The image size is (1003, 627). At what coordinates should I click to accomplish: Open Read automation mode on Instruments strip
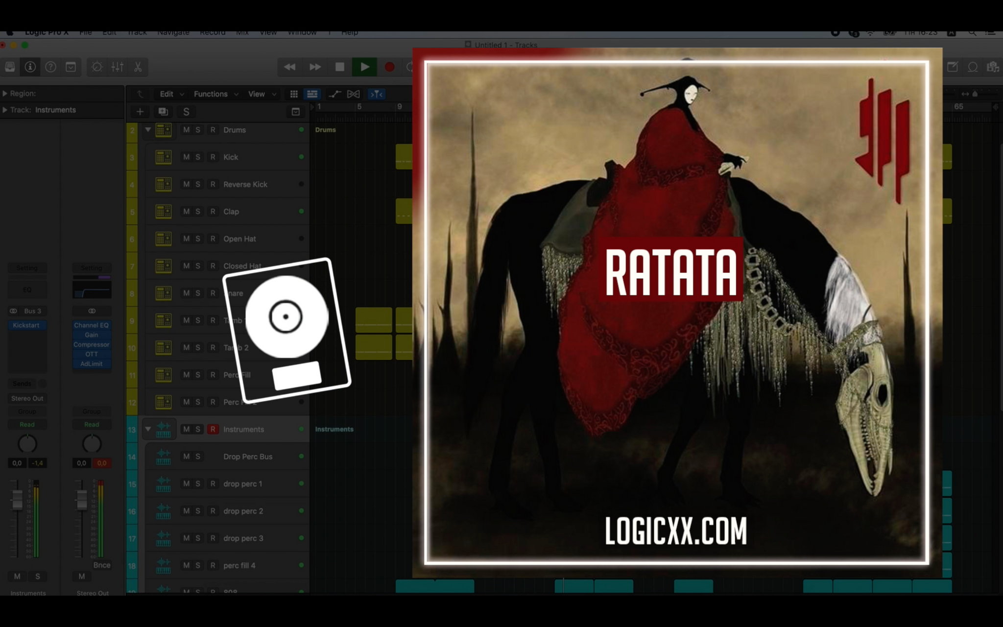[27, 425]
